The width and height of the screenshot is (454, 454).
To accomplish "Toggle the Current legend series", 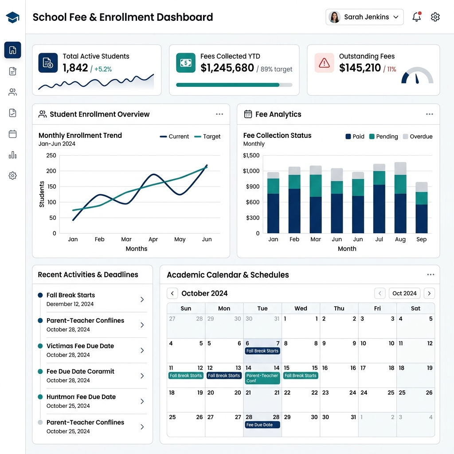I will (174, 137).
